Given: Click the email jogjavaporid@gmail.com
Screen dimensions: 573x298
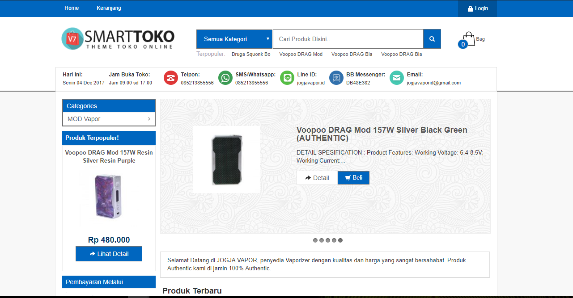Looking at the screenshot, I should point(434,83).
